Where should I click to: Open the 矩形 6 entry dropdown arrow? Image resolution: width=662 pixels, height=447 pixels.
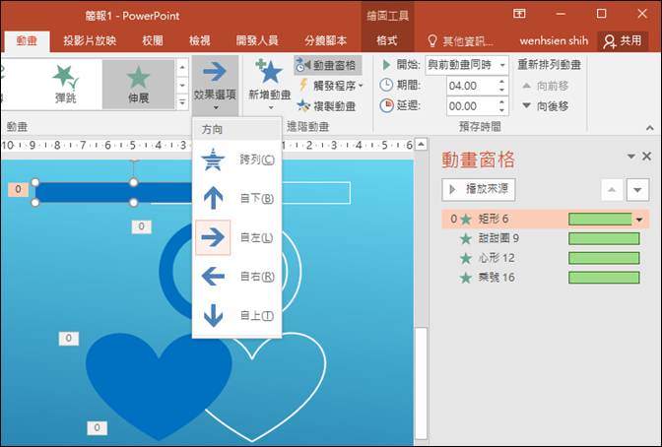(639, 220)
